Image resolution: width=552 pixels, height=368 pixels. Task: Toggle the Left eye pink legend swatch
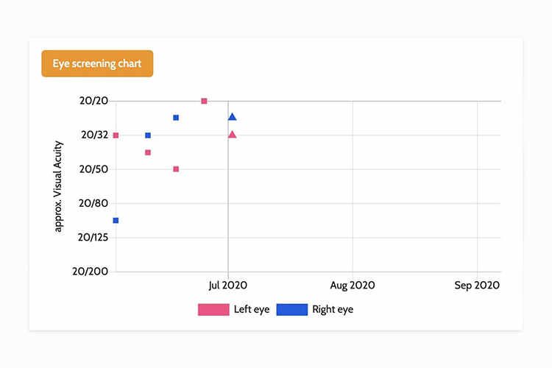tap(213, 310)
